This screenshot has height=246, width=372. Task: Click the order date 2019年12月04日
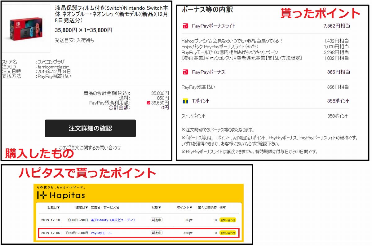tap(54, 72)
